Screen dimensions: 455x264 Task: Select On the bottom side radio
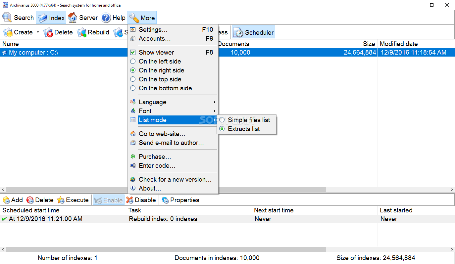(x=133, y=88)
